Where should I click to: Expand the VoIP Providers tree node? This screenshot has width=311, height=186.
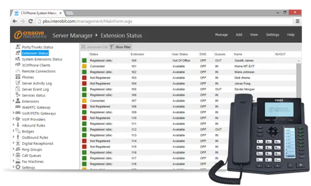(13, 119)
